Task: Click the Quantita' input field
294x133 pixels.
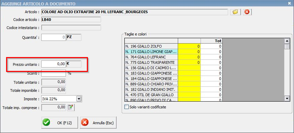Action: tap(54, 37)
